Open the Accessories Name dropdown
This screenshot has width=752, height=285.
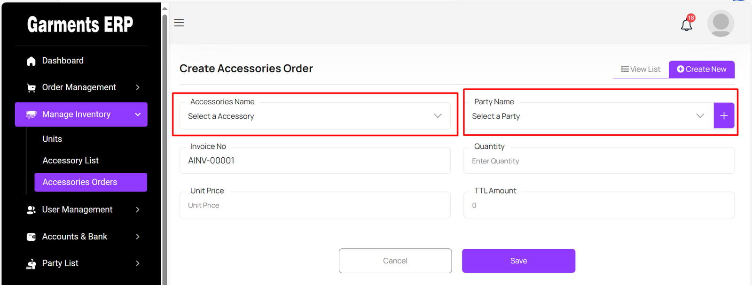[x=314, y=116]
